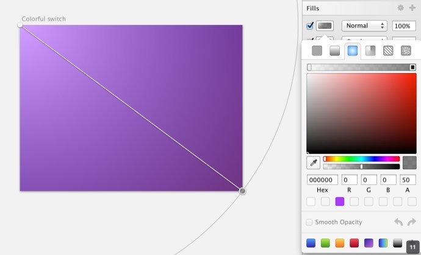Edit the Hex color value field

322,180
